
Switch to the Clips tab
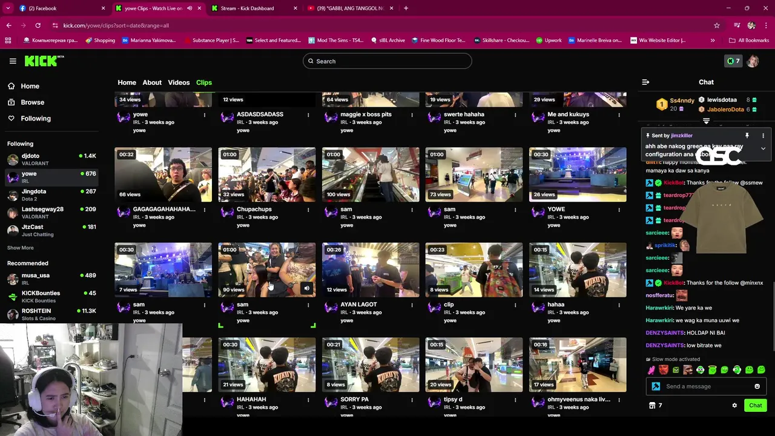click(x=204, y=82)
